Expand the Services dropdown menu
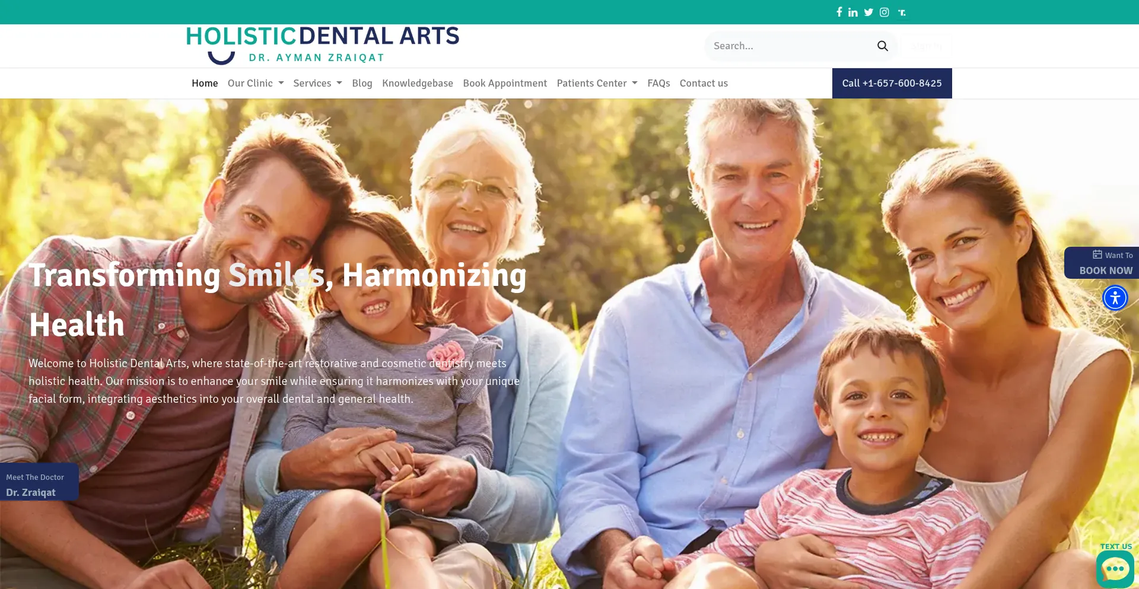Viewport: 1139px width, 589px height. [x=317, y=83]
